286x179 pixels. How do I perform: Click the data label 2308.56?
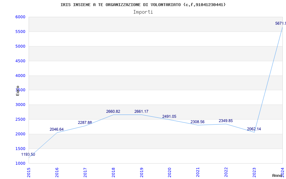198,122
